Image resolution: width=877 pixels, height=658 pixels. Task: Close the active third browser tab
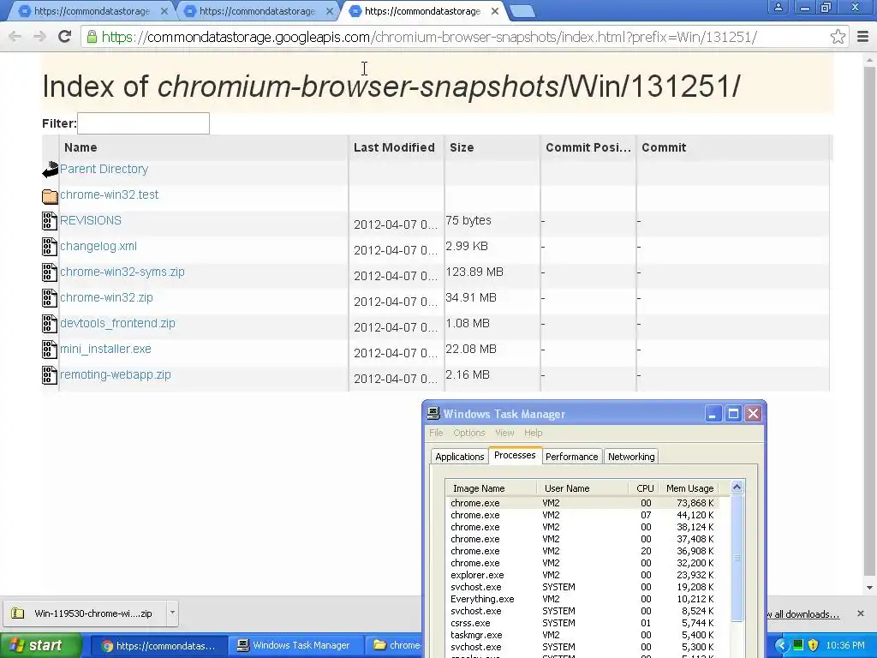tap(495, 10)
